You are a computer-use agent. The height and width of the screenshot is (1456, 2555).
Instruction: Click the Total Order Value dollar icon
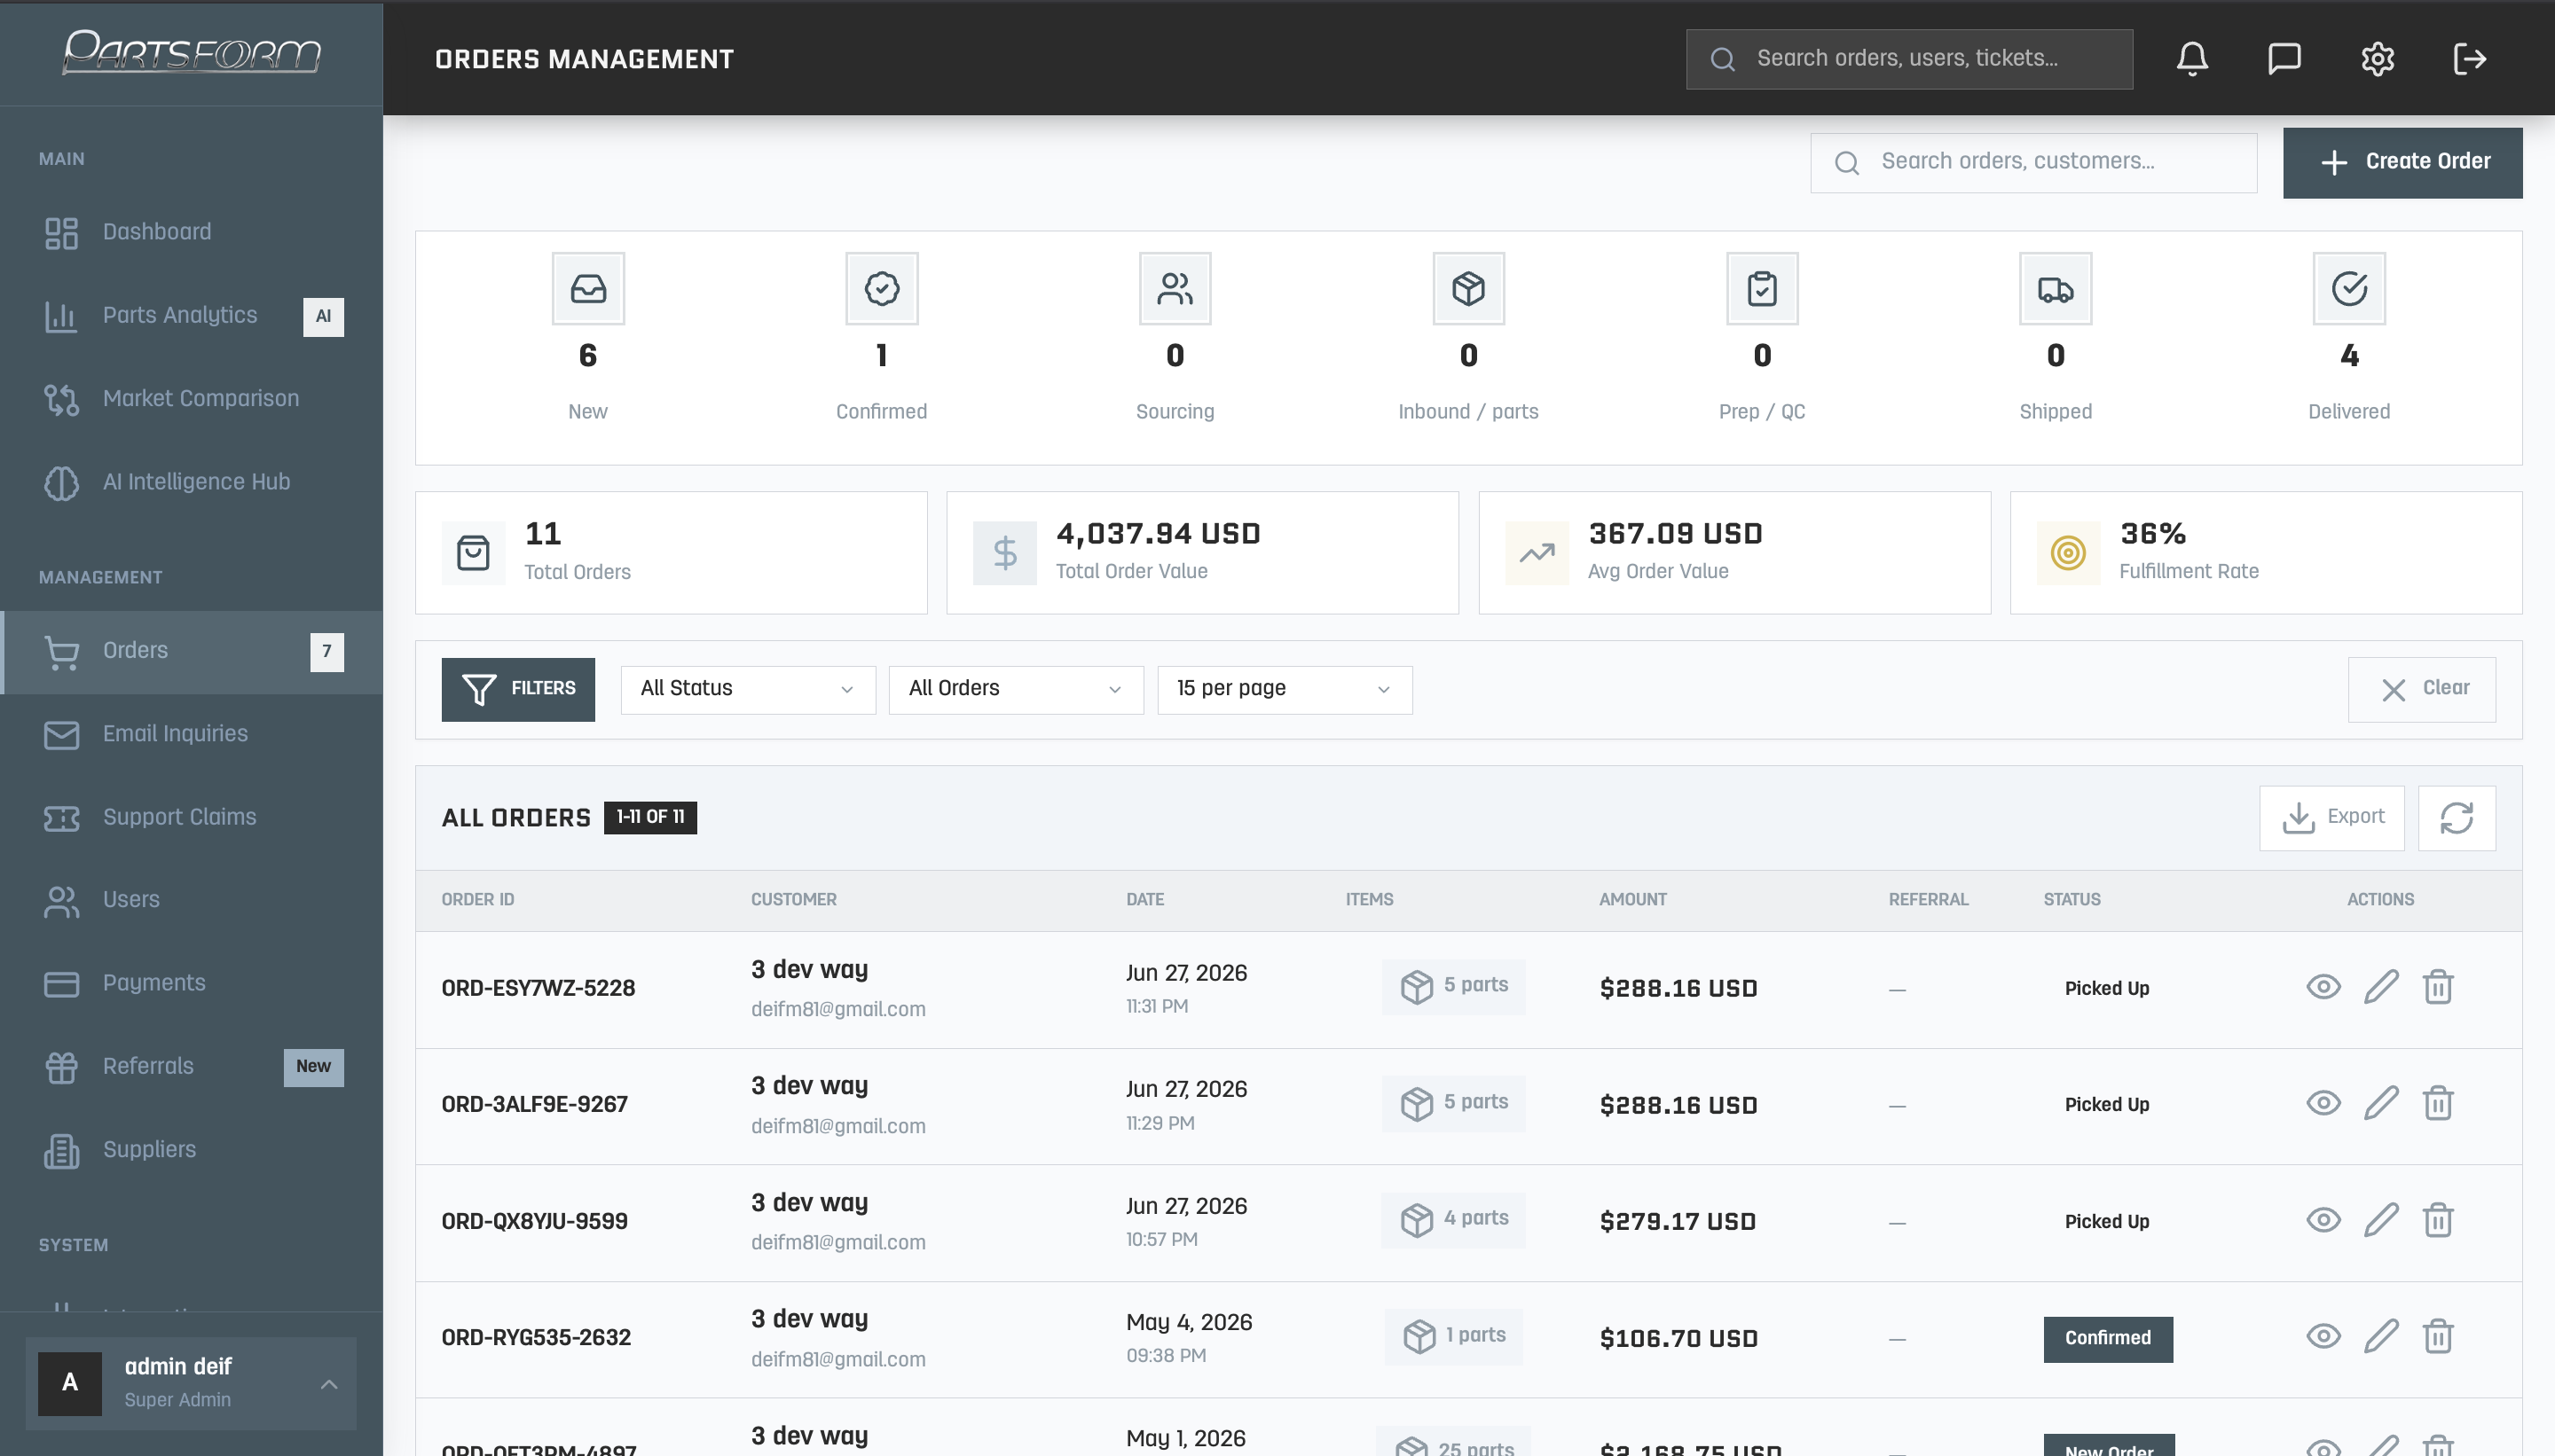point(1005,553)
